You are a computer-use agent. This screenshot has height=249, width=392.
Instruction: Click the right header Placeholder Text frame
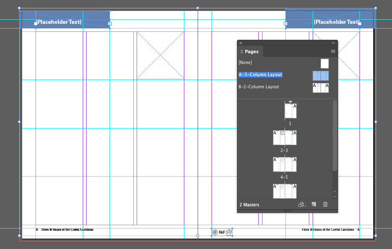click(x=331, y=18)
